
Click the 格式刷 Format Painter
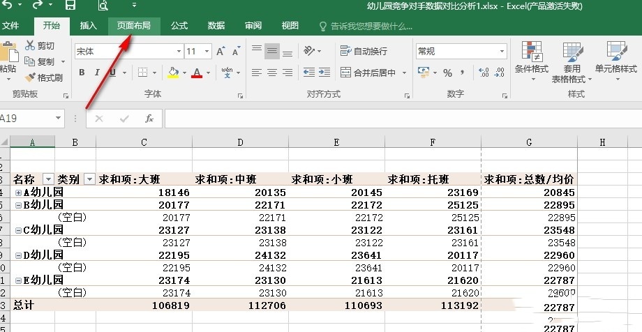[x=44, y=77]
